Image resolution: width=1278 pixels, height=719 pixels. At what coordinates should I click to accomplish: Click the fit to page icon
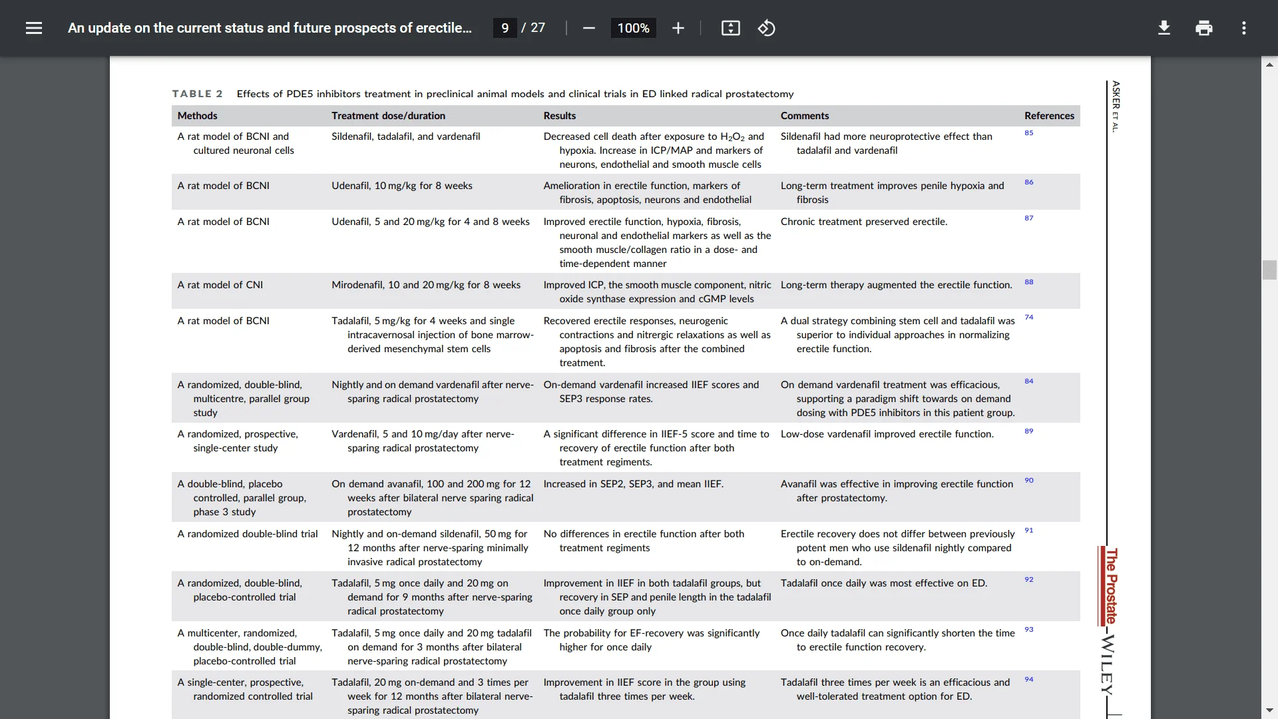(x=730, y=28)
